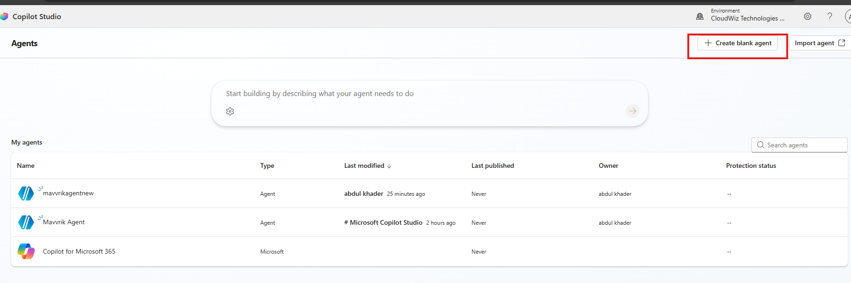Sort by the Last published column header
The width and height of the screenshot is (851, 283).
tap(493, 166)
